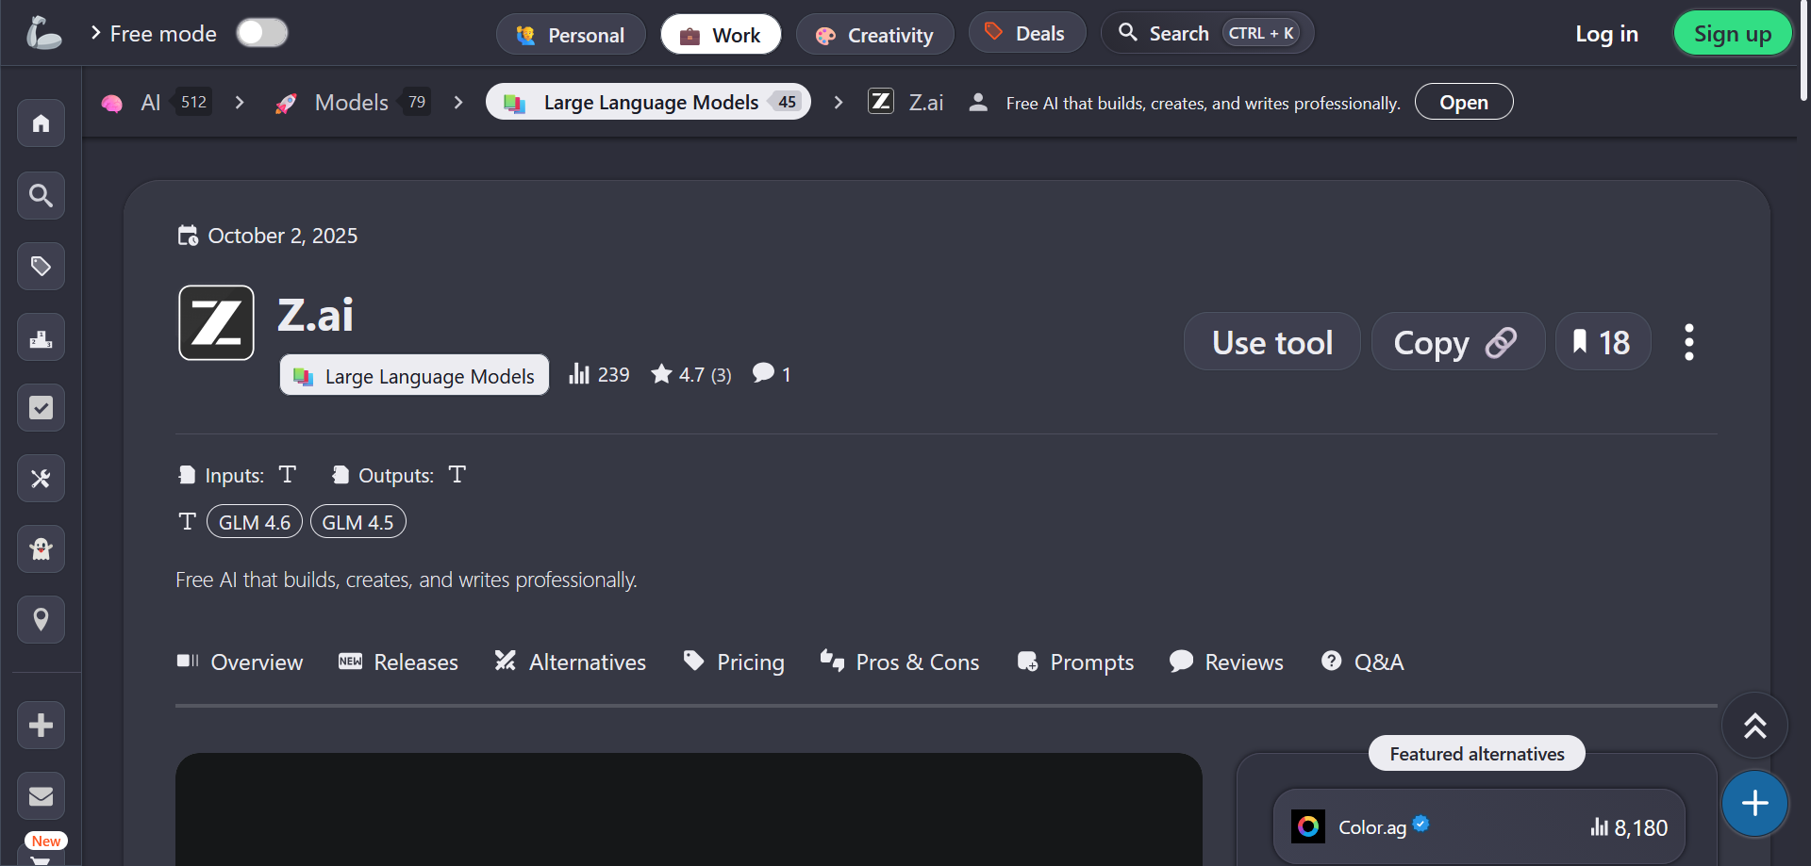Image resolution: width=1811 pixels, height=866 pixels.
Task: Click the checkmark task icon in sidebar
Action: [x=41, y=408]
